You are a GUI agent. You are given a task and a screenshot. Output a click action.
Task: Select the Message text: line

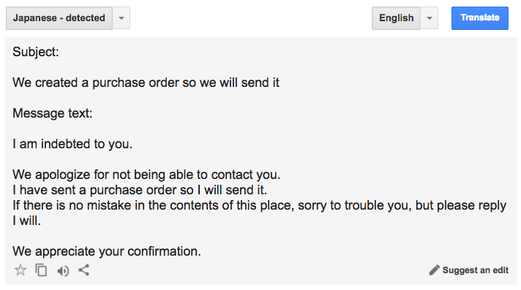(53, 113)
